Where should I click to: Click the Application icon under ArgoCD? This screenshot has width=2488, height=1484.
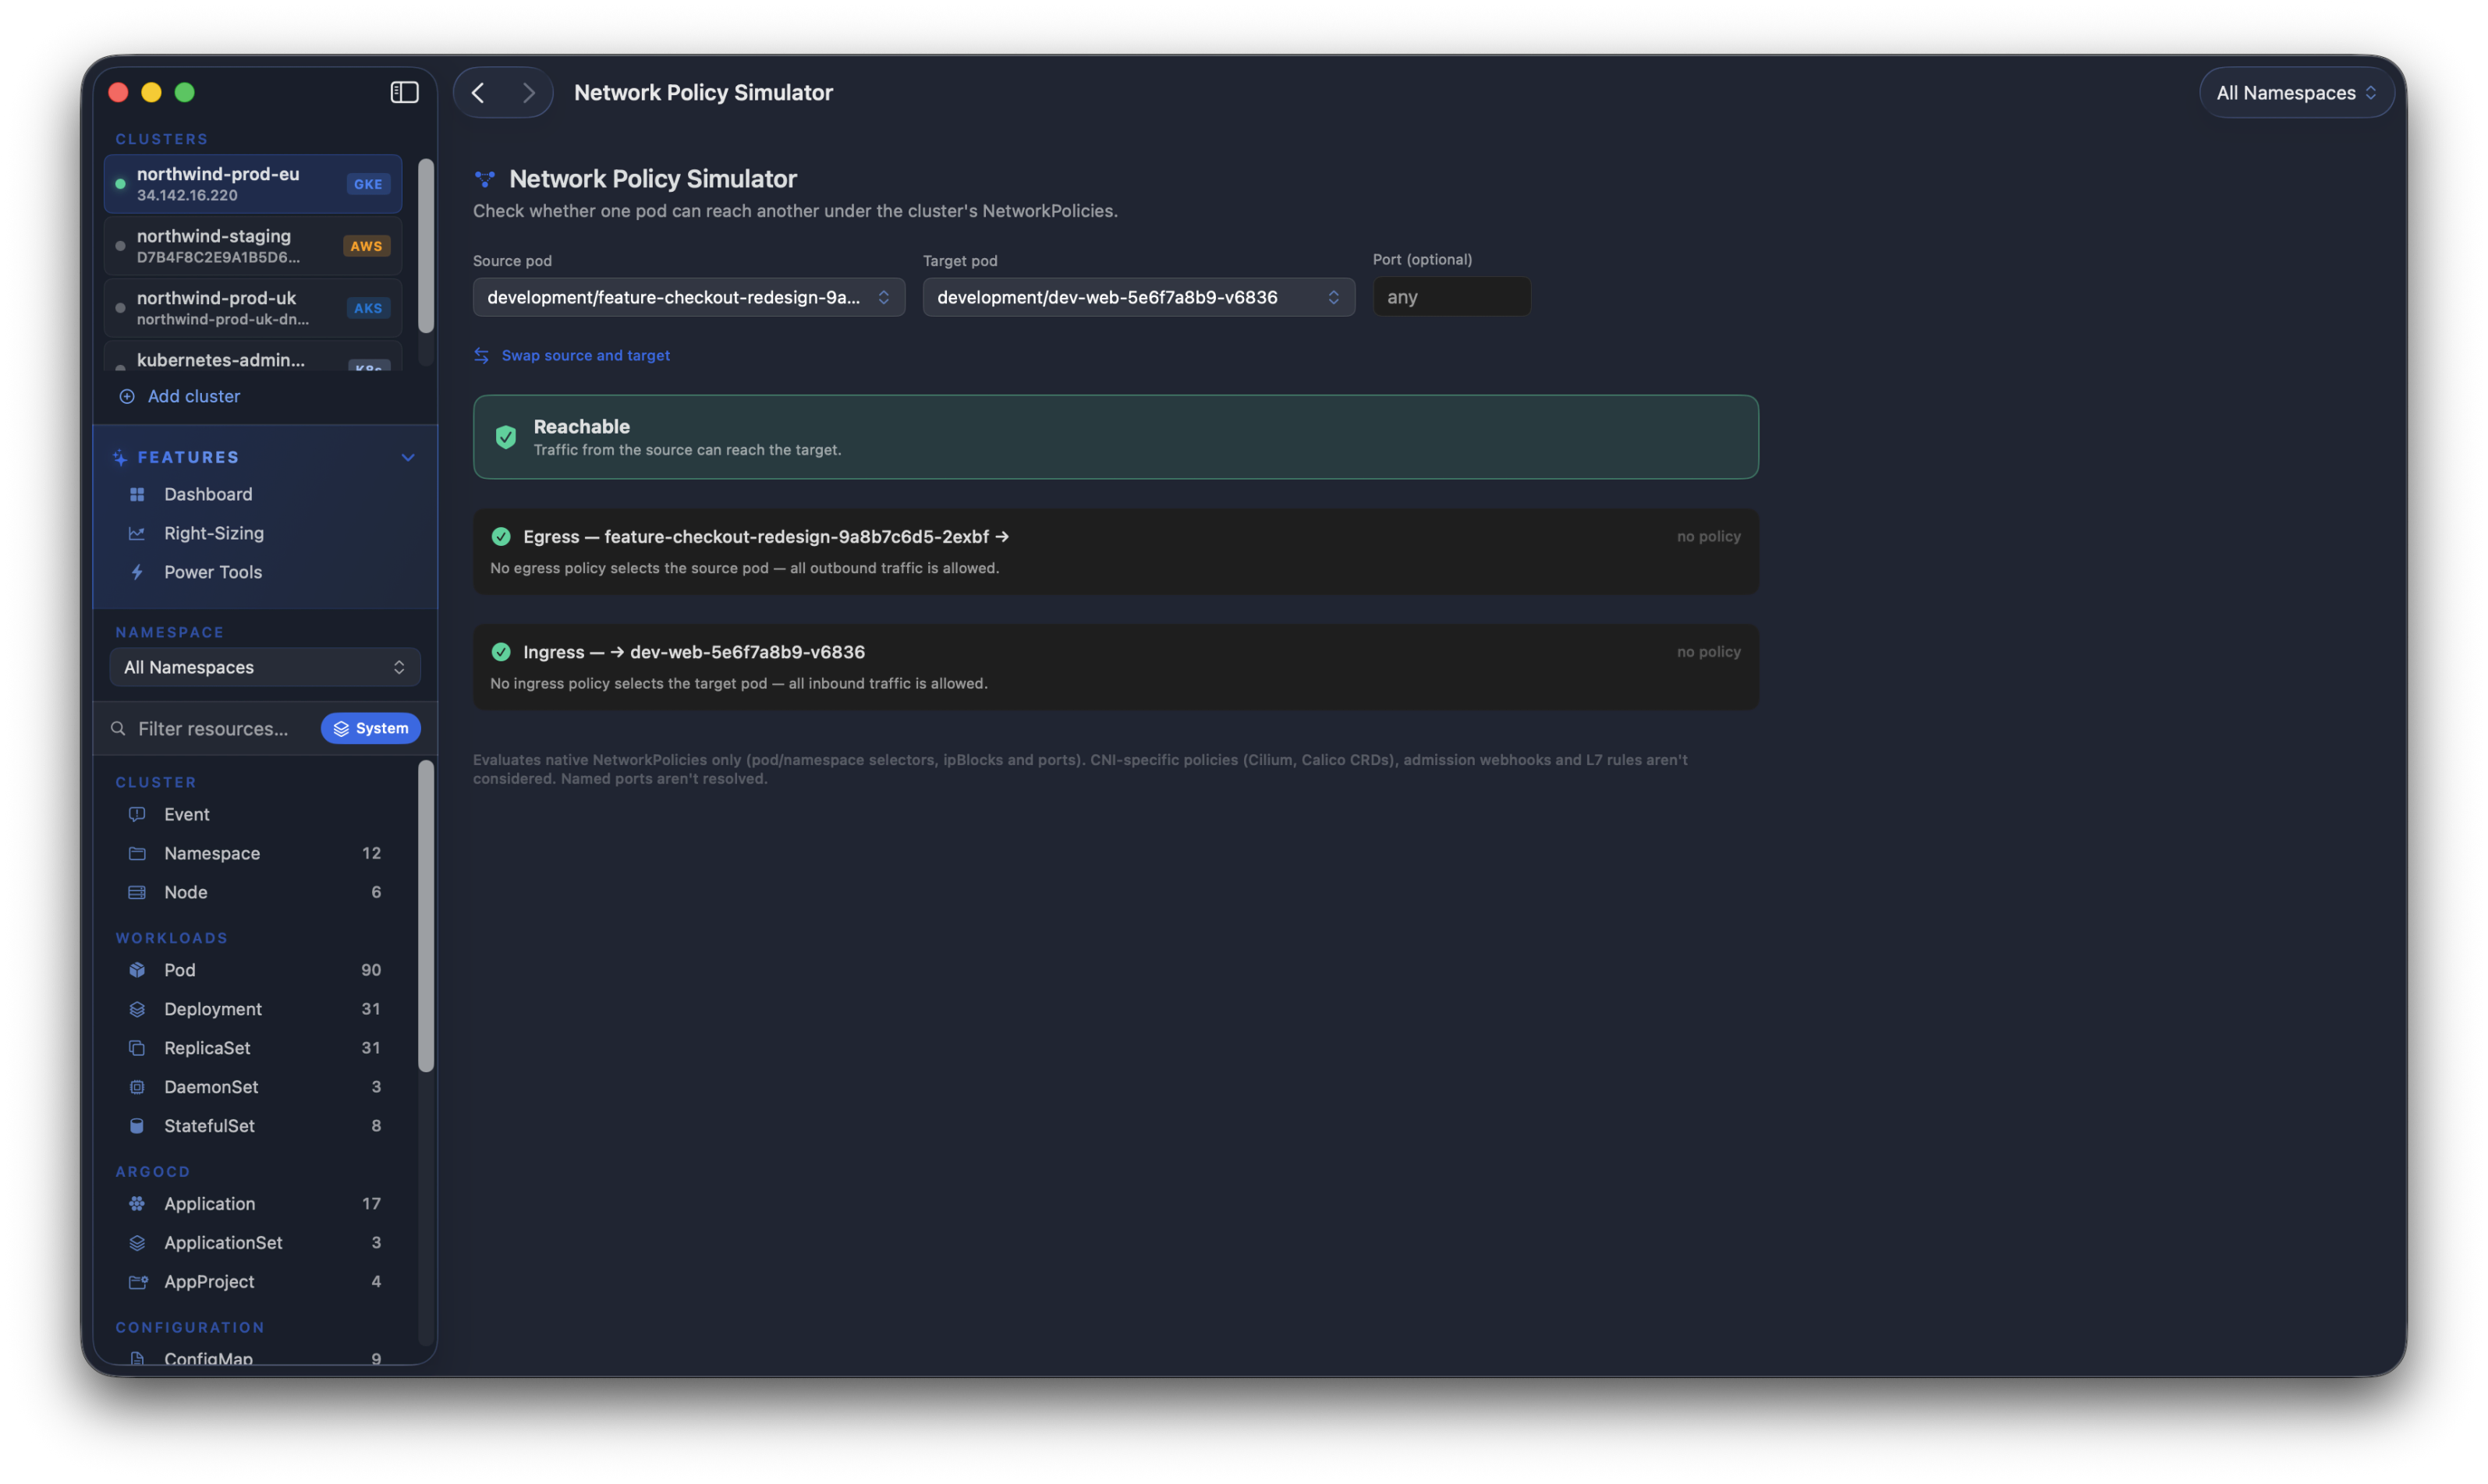(137, 1204)
